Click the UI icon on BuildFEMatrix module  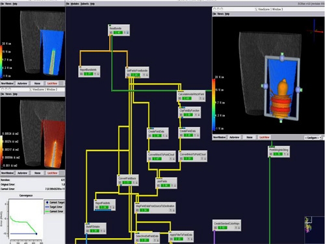pyautogui.click(x=88, y=231)
